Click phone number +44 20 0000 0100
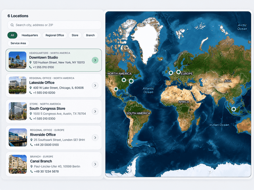Screen dimensions: 254x190 (46, 145)
